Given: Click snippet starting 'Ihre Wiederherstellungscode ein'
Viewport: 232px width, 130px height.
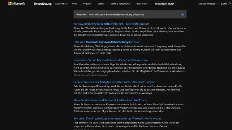Looking at the screenshot, I should point(130,68).
